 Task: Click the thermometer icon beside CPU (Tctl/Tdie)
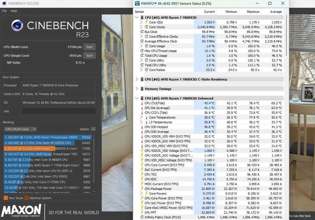point(142,103)
